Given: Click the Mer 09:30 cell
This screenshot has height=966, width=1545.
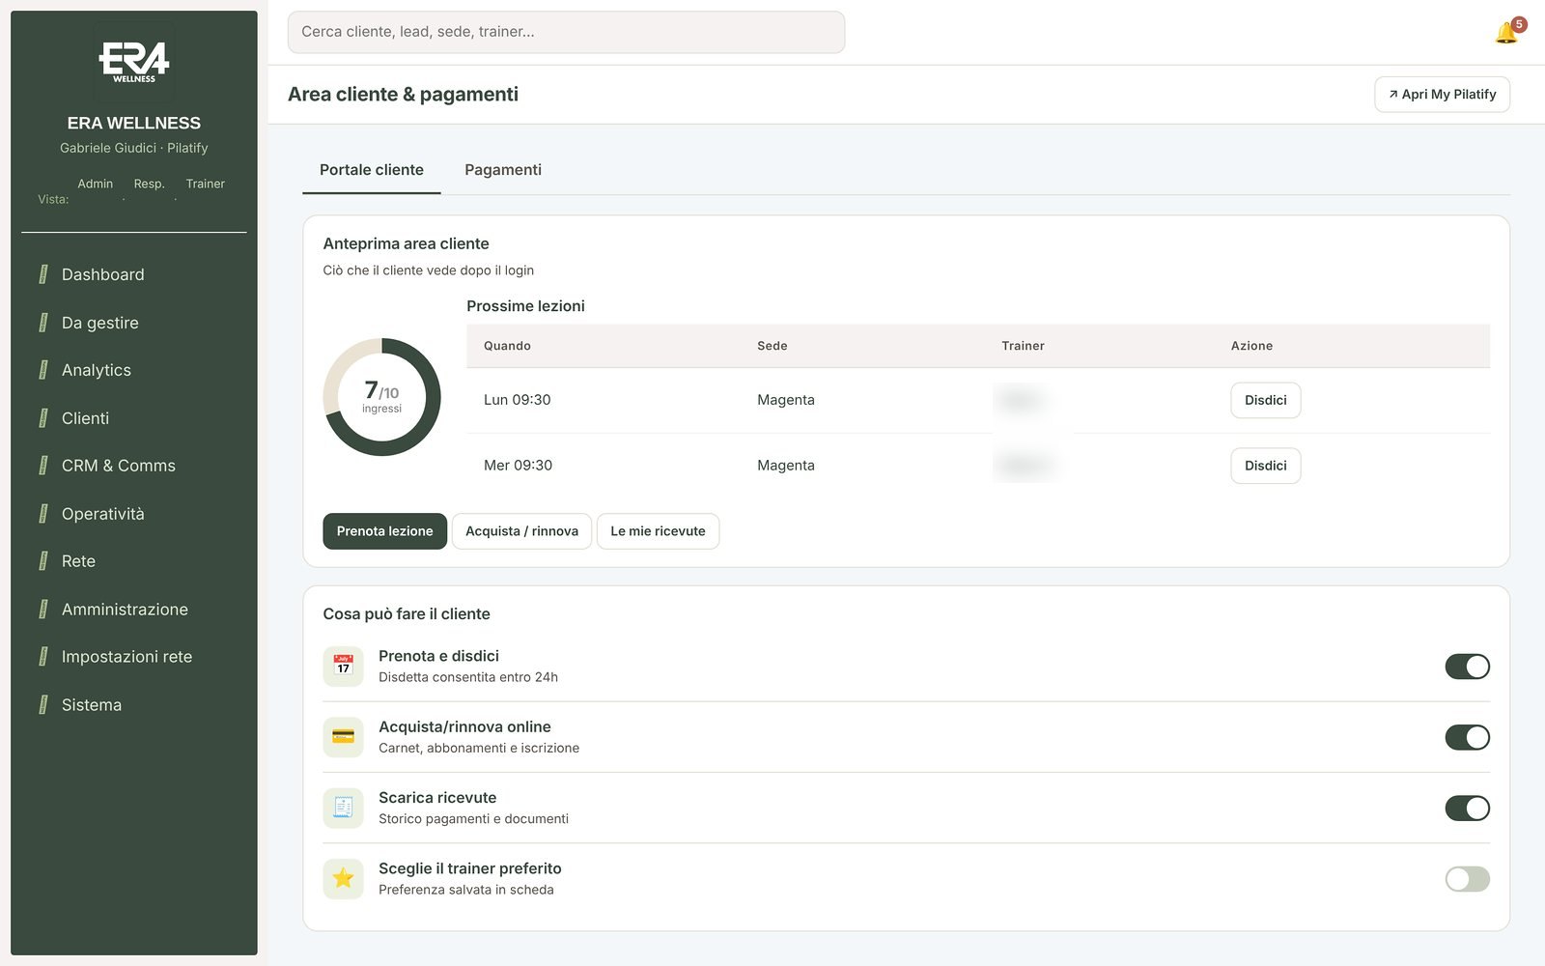Looking at the screenshot, I should (518, 466).
